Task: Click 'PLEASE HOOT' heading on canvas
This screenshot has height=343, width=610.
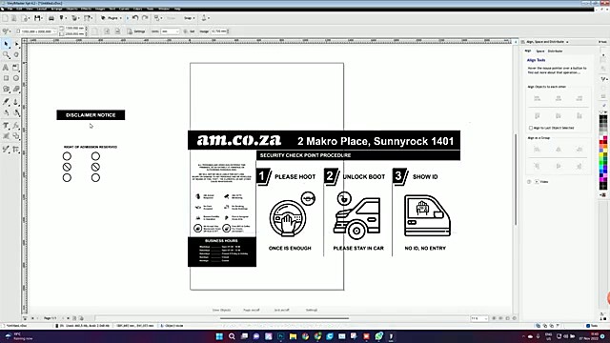Action: pyautogui.click(x=295, y=176)
